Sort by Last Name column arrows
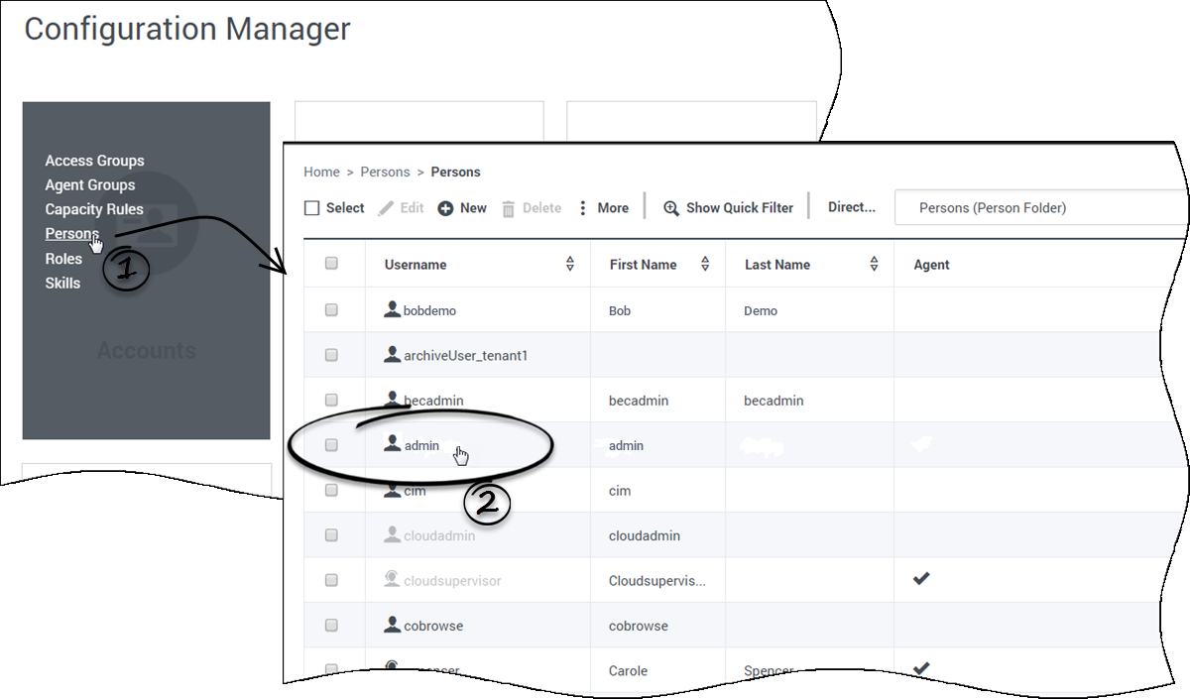Screen dimensions: 1190x699 (874, 264)
